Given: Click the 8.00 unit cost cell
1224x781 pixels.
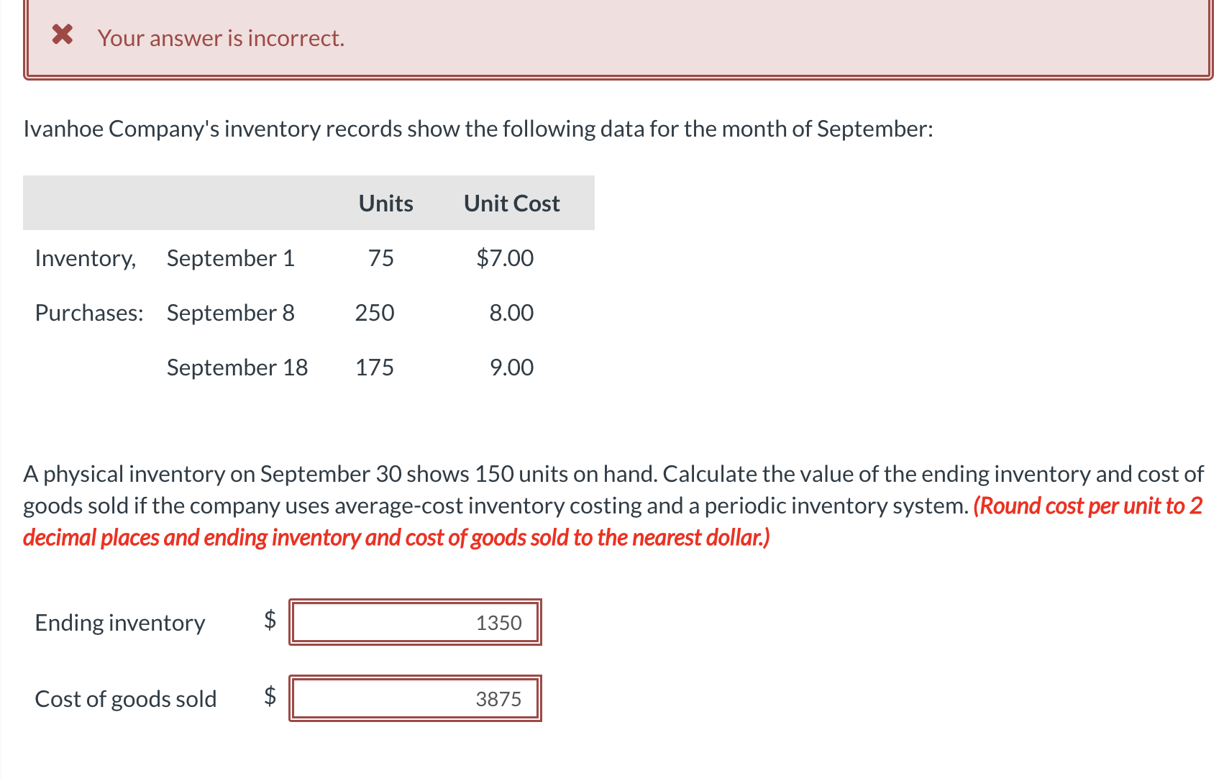Looking at the screenshot, I should [x=511, y=312].
